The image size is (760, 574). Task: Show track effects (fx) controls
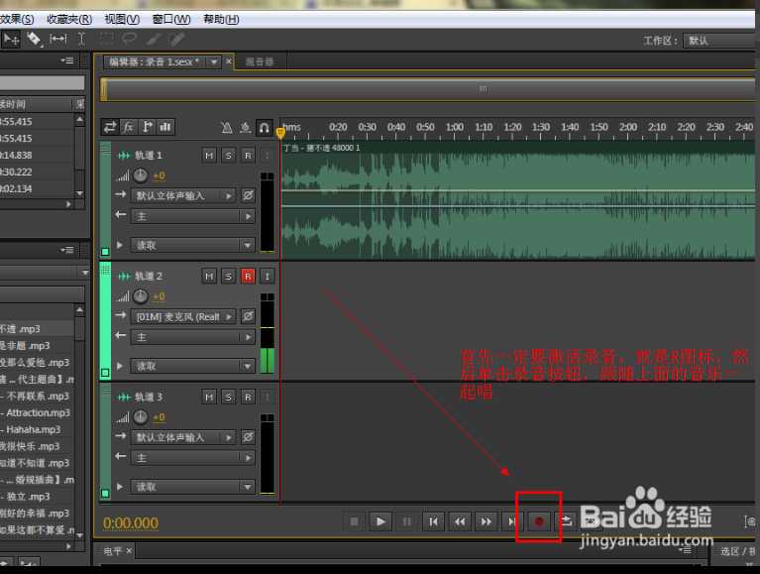(x=128, y=127)
